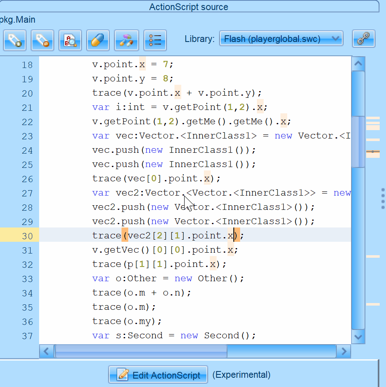Click the vertical scrollbar thumb
Screen dimensions: 386x387
point(358,142)
